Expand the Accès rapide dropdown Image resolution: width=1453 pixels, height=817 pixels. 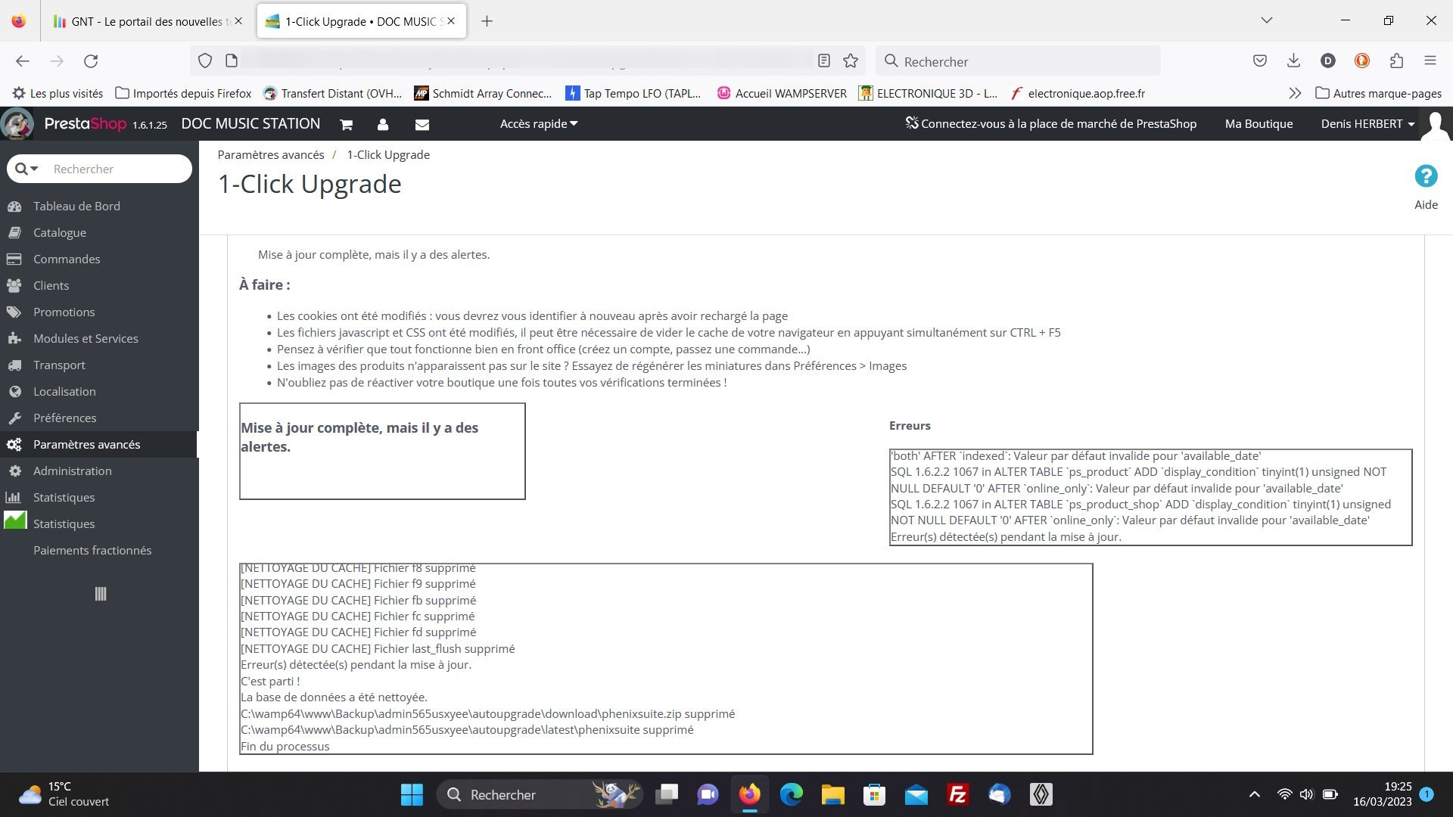538,124
